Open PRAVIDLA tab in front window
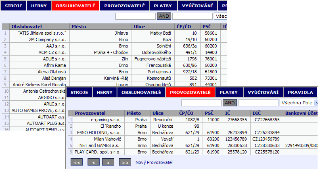The height and width of the screenshot is (170, 320). tap(300, 92)
